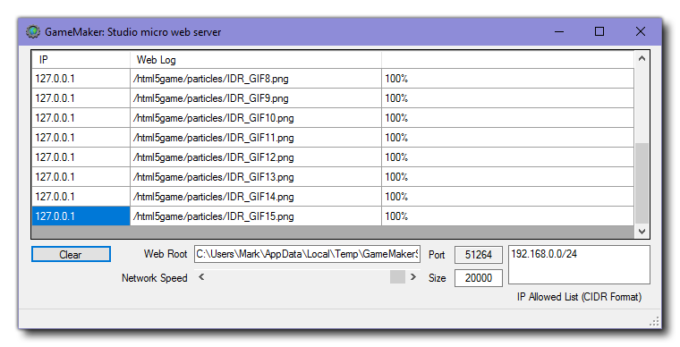680x347 pixels.
Task: Click 100% cell in IDR_GIF13 row
Action: pos(508,177)
